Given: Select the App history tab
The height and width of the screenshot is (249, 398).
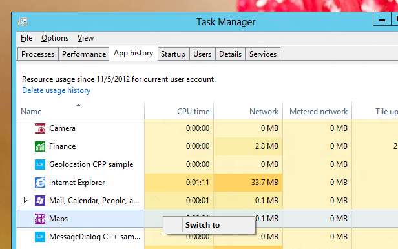Looking at the screenshot, I should pyautogui.click(x=133, y=53).
